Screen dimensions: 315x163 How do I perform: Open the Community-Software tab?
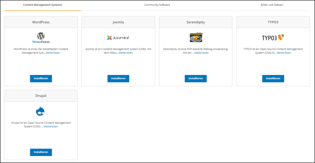tap(157, 5)
